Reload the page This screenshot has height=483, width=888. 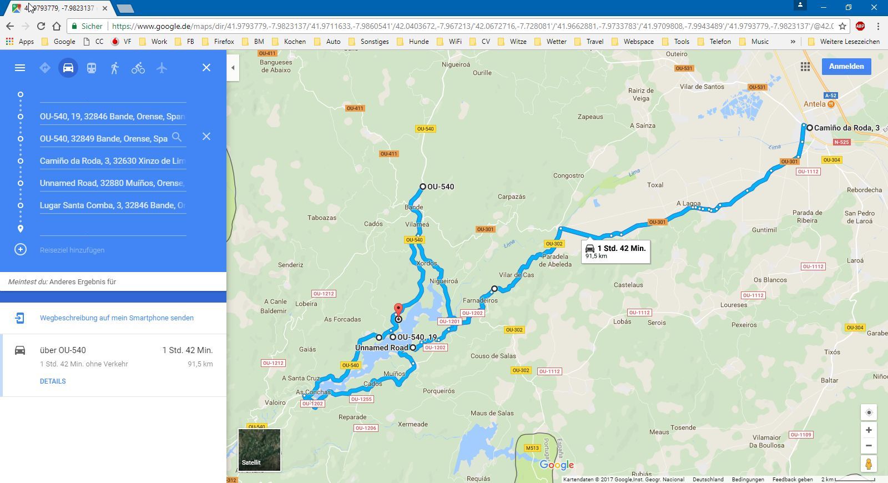tap(41, 26)
